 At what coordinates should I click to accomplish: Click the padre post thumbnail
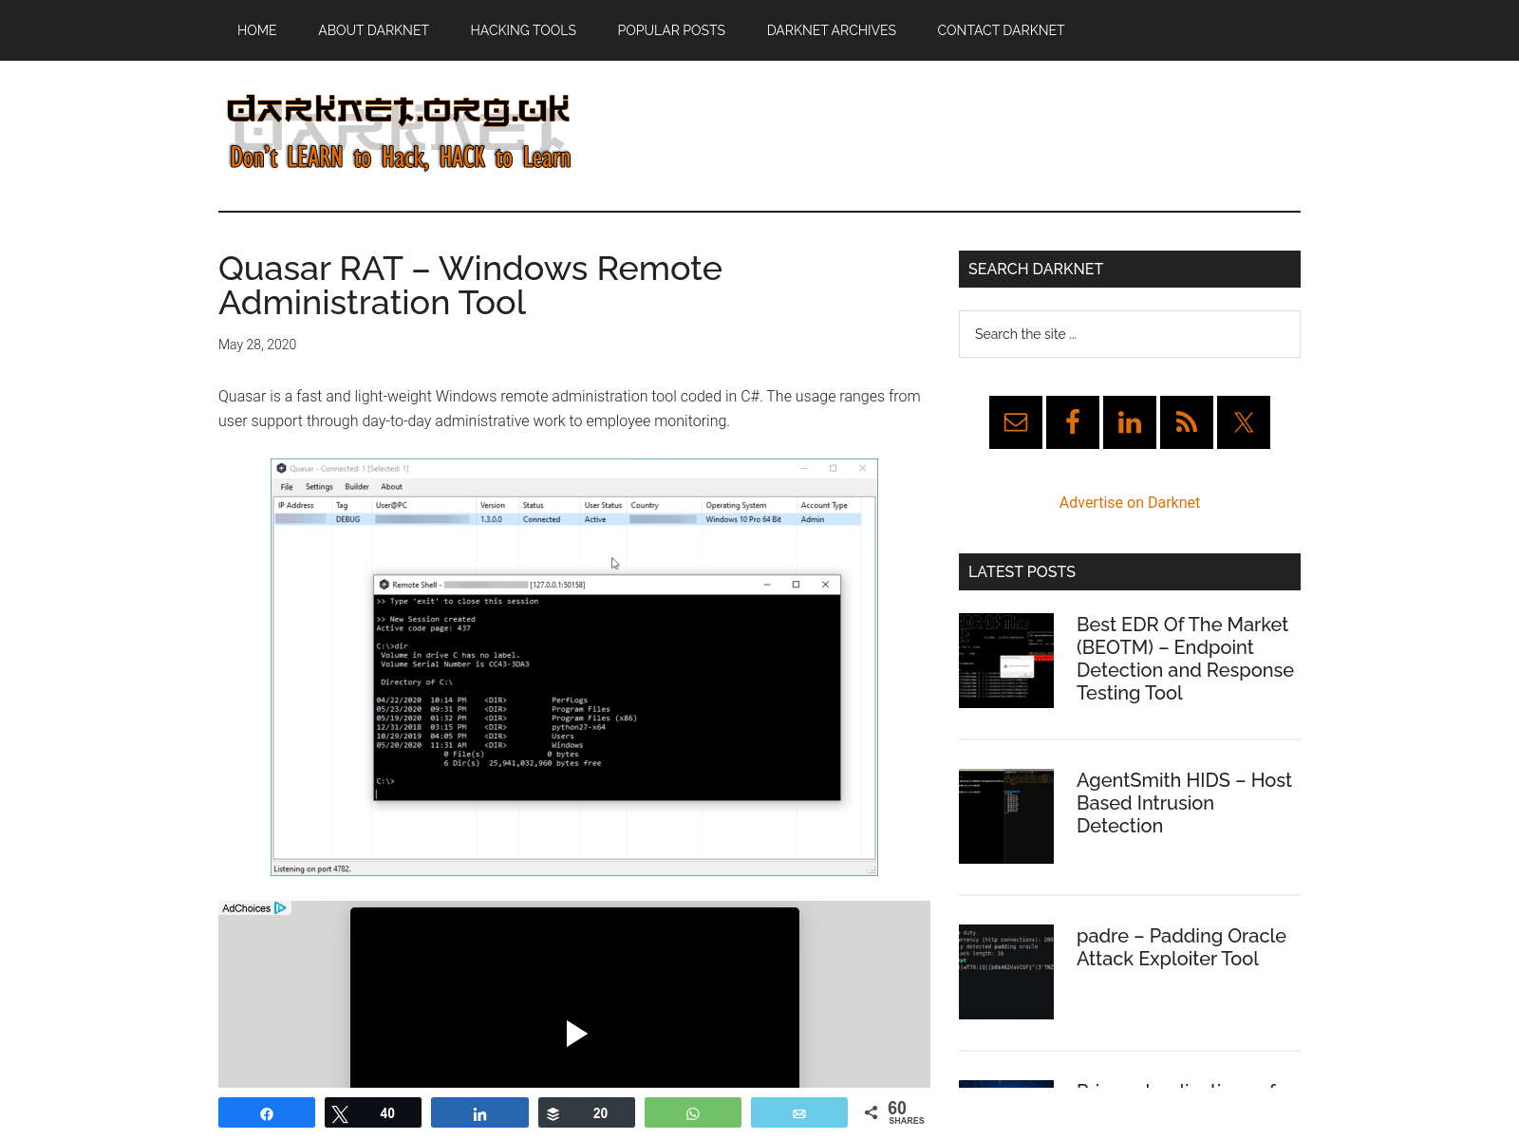point(1006,972)
